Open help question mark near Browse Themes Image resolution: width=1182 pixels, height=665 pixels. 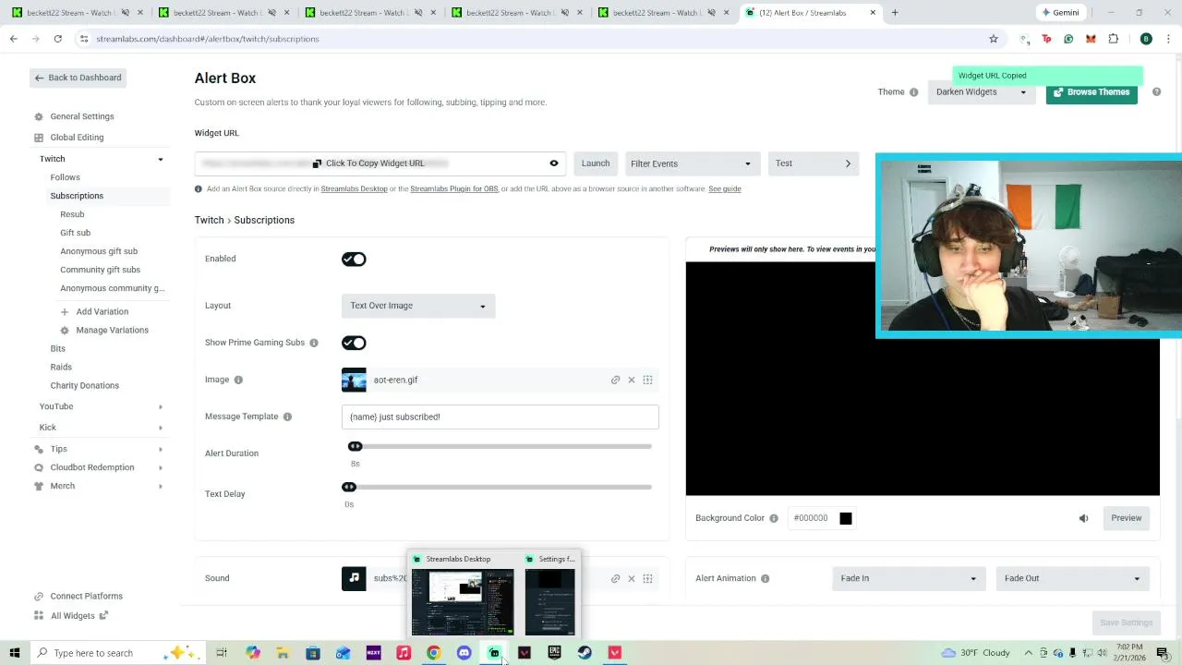pyautogui.click(x=1156, y=91)
